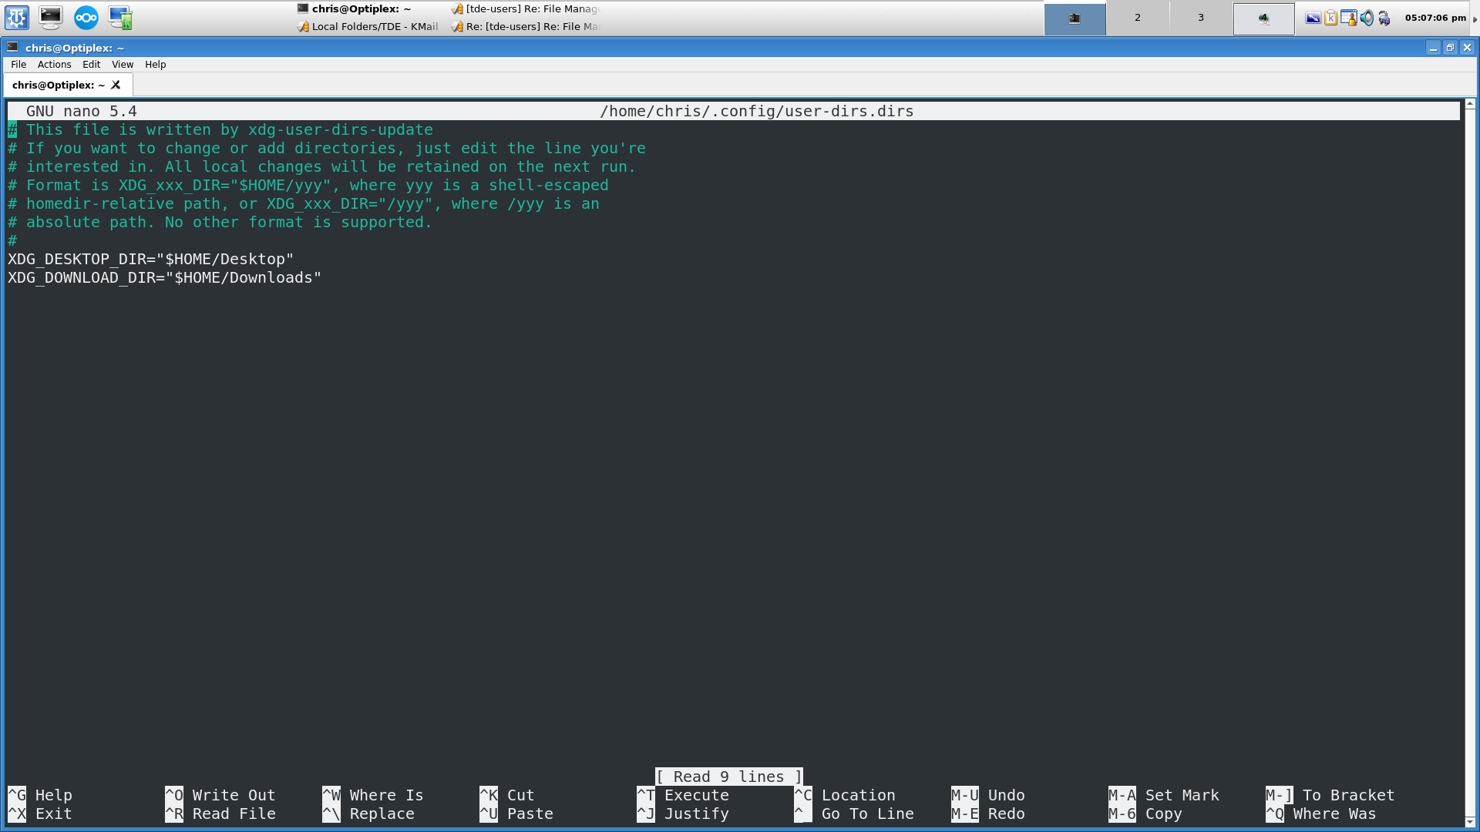Open the TDE main menu launcher
The image size is (1480, 832).
click(x=17, y=17)
